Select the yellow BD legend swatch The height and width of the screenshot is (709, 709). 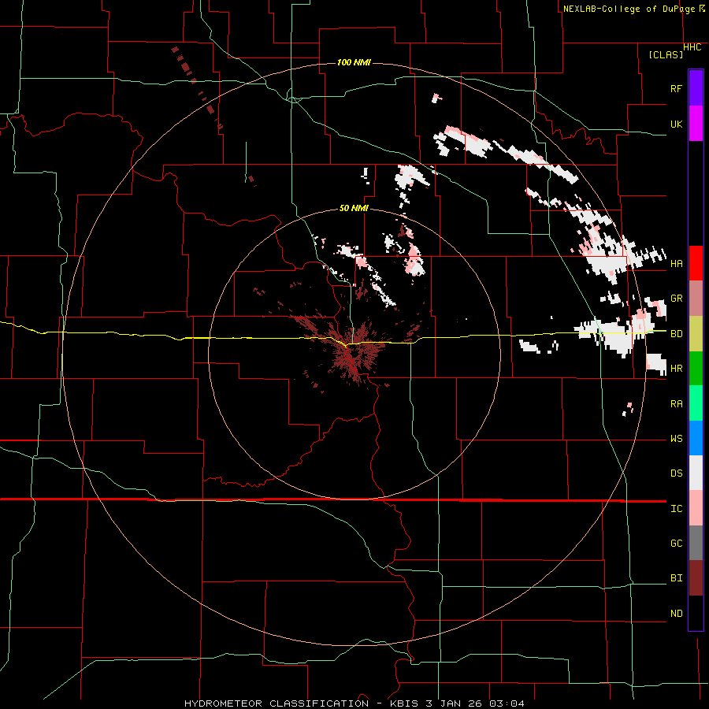pos(696,334)
